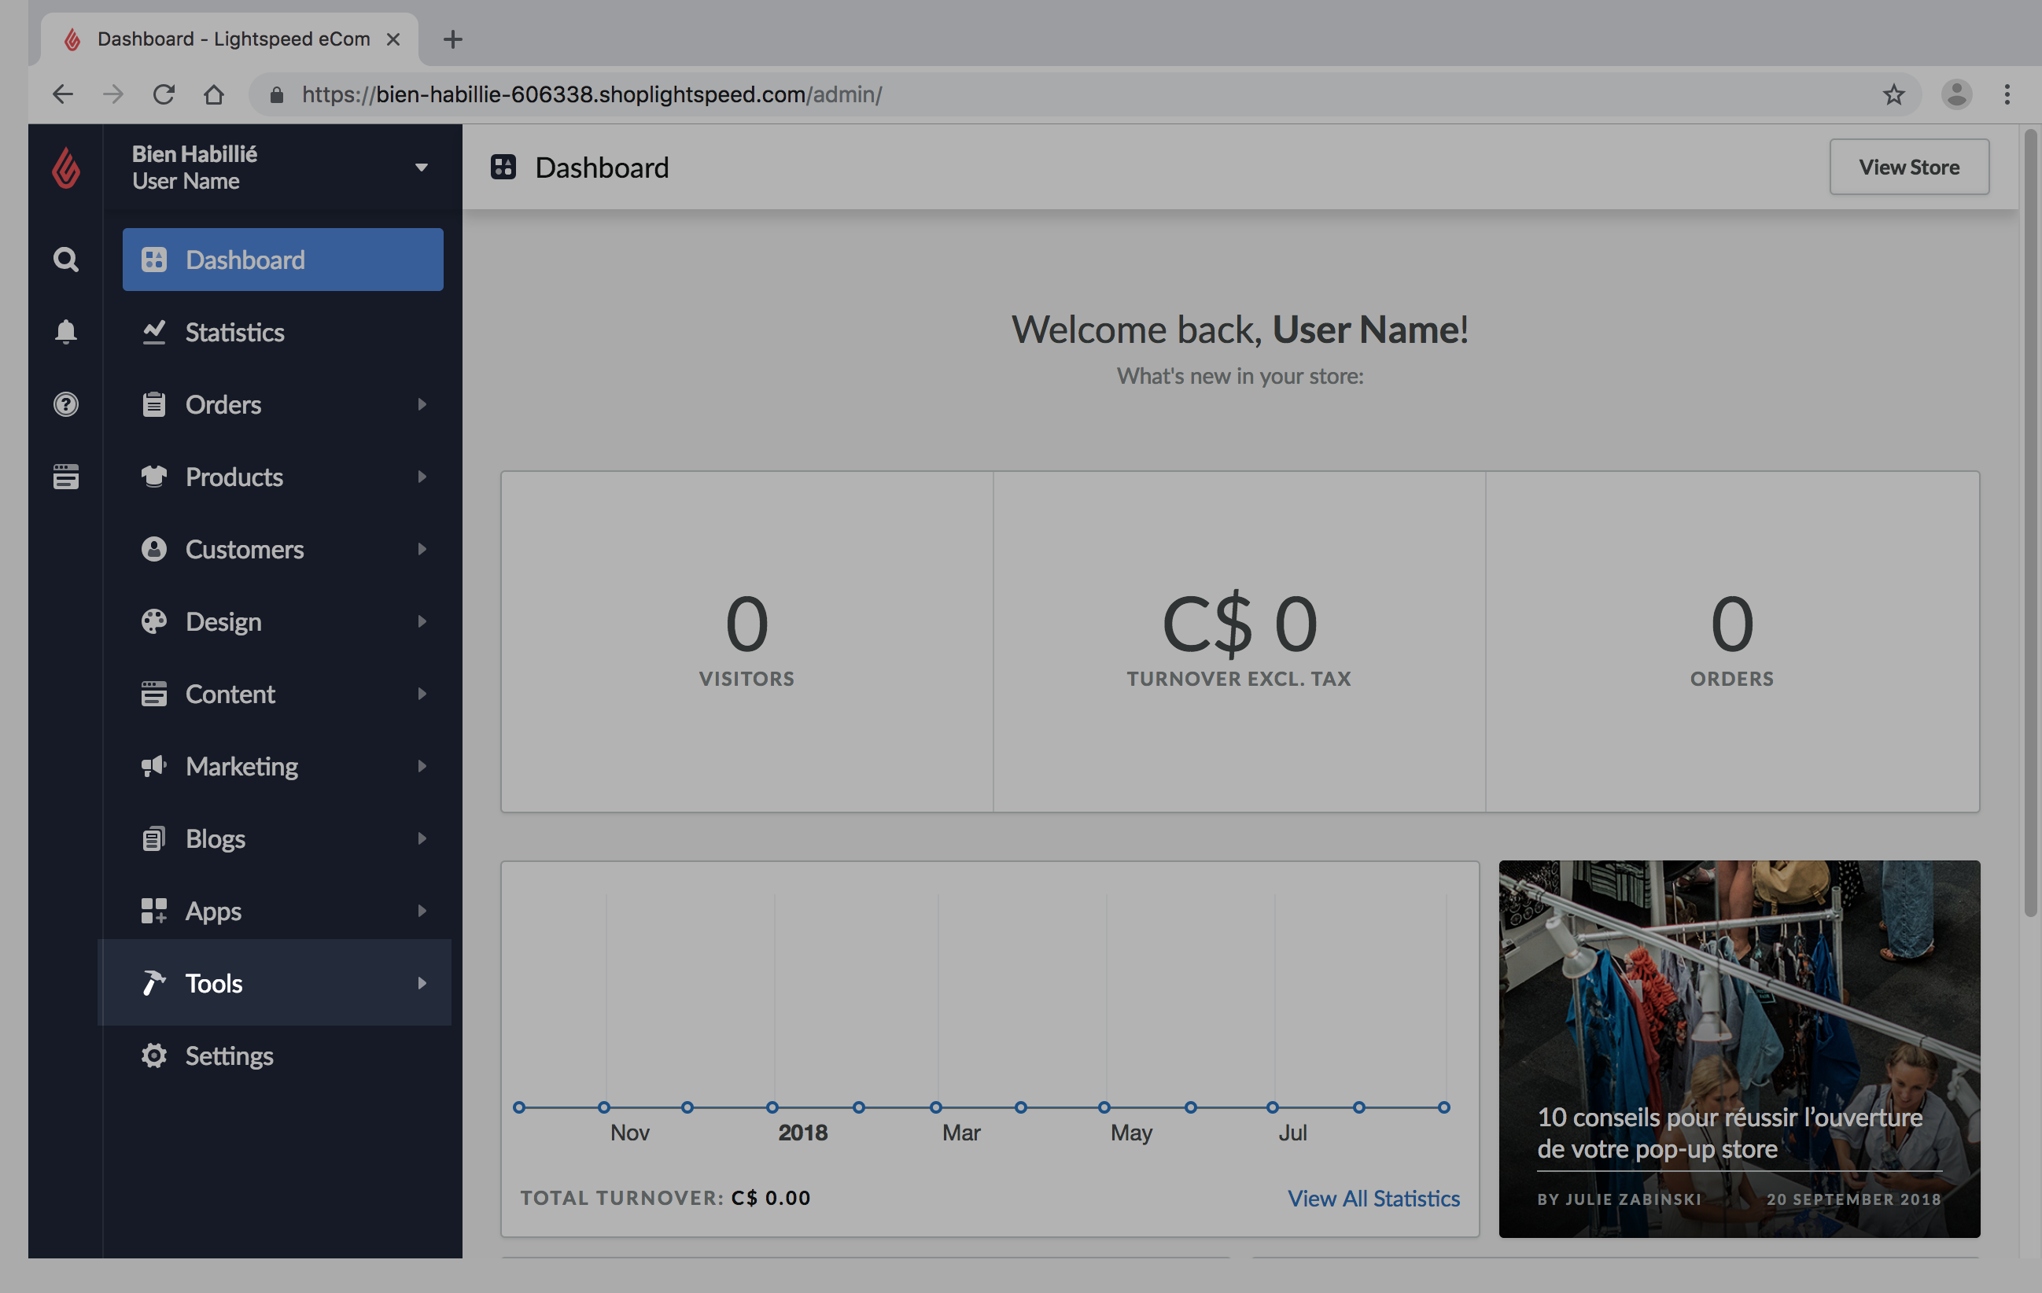The image size is (2042, 1293).
Task: Click the View All Statistics link
Action: (1373, 1196)
